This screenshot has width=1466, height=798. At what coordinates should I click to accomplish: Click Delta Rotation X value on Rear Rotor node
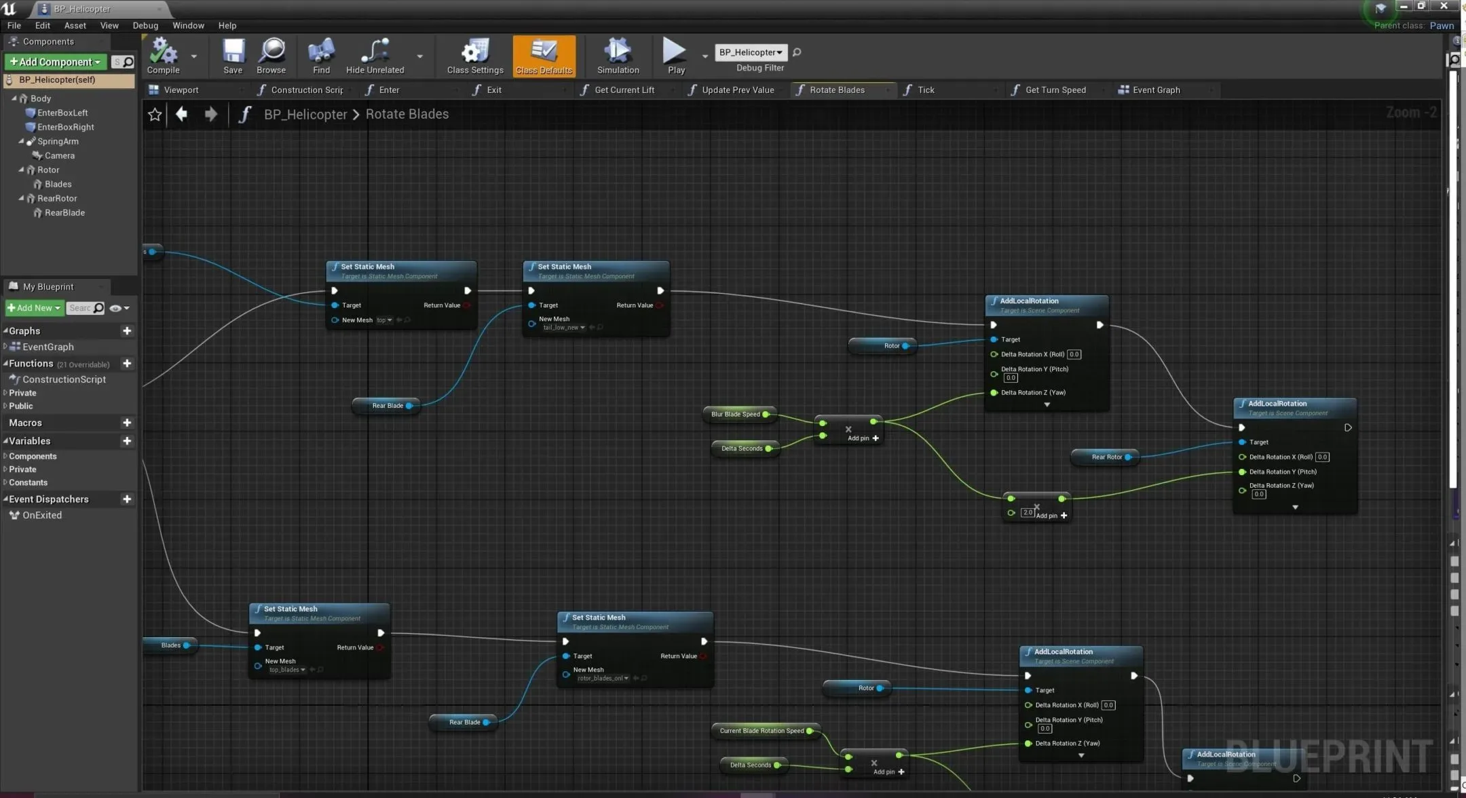tap(1321, 457)
